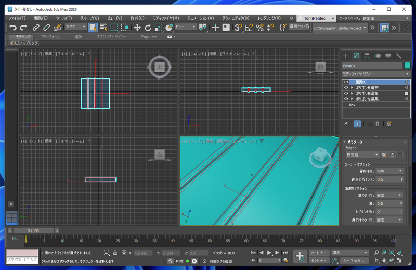Click the Zoom magnifier navigation icon

(376, 253)
